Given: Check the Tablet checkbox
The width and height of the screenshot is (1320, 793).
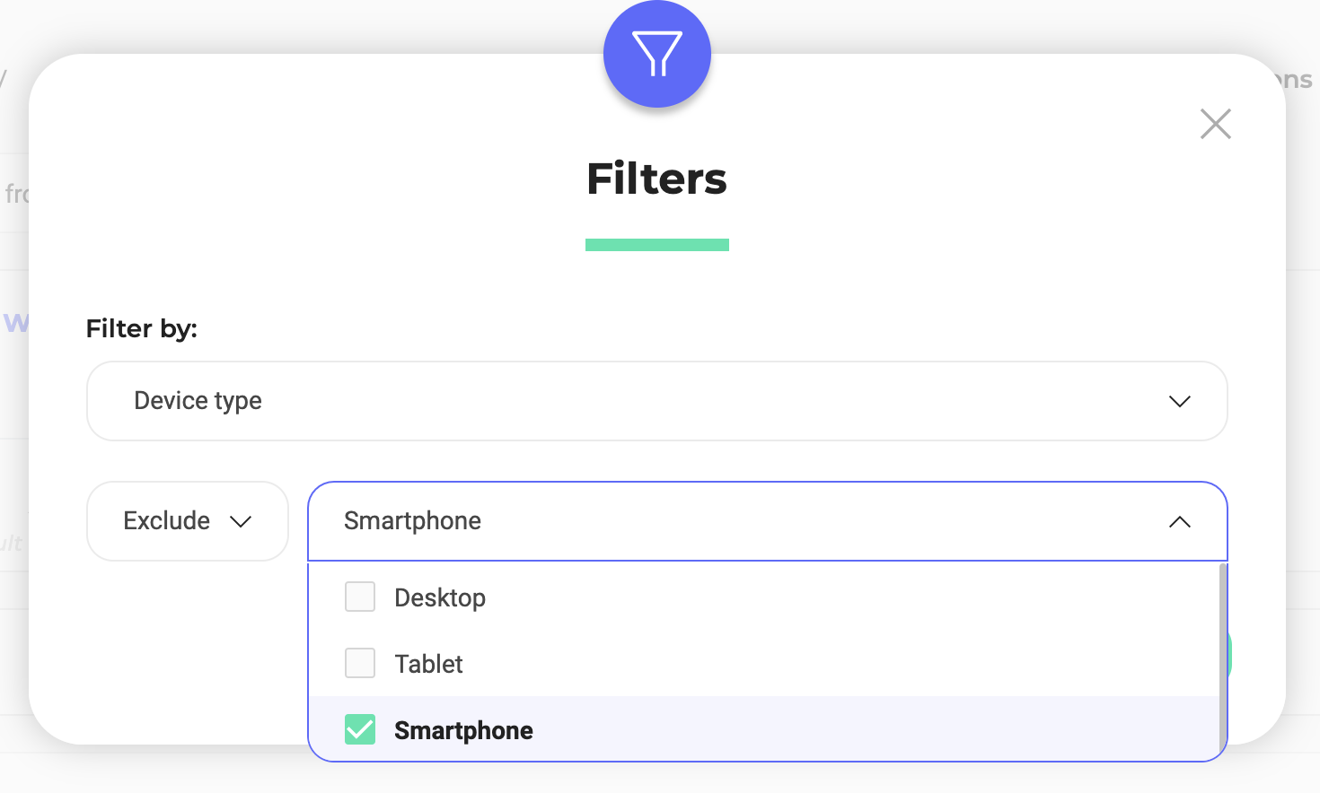Looking at the screenshot, I should pos(360,663).
